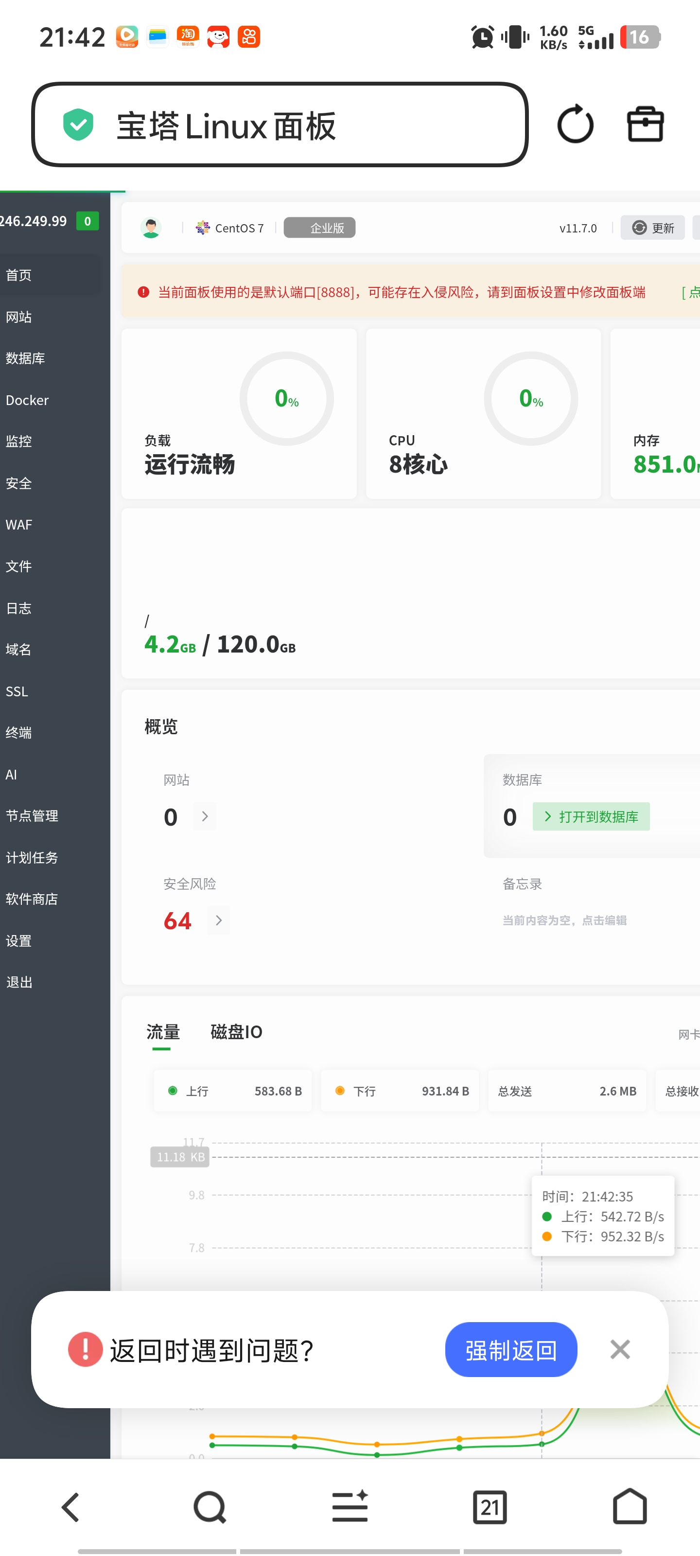Open the browser toolbox briefcase icon
700x1556 pixels.
645,124
